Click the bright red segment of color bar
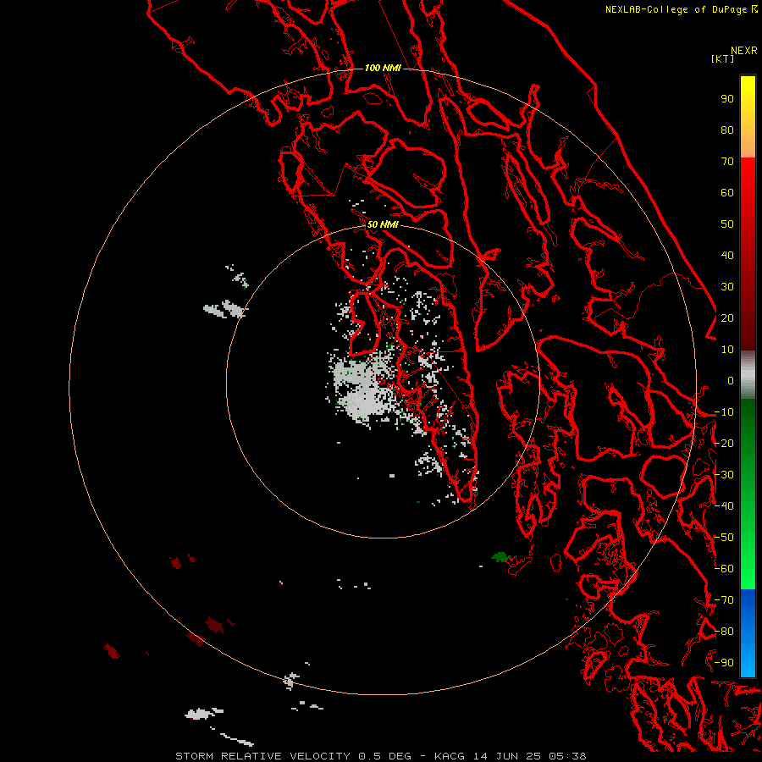The width and height of the screenshot is (762, 762). (748, 254)
